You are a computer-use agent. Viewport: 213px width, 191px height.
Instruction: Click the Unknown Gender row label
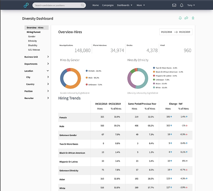point(68,135)
